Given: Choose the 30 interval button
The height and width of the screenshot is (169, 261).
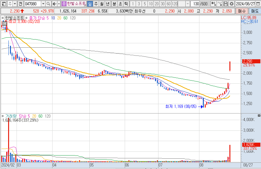Looking at the screenshot, I should (163, 4).
